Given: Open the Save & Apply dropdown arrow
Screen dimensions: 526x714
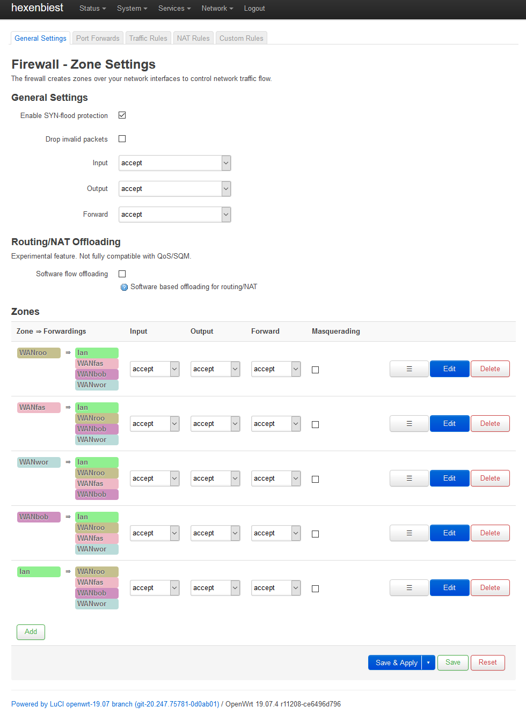Looking at the screenshot, I should coord(428,663).
